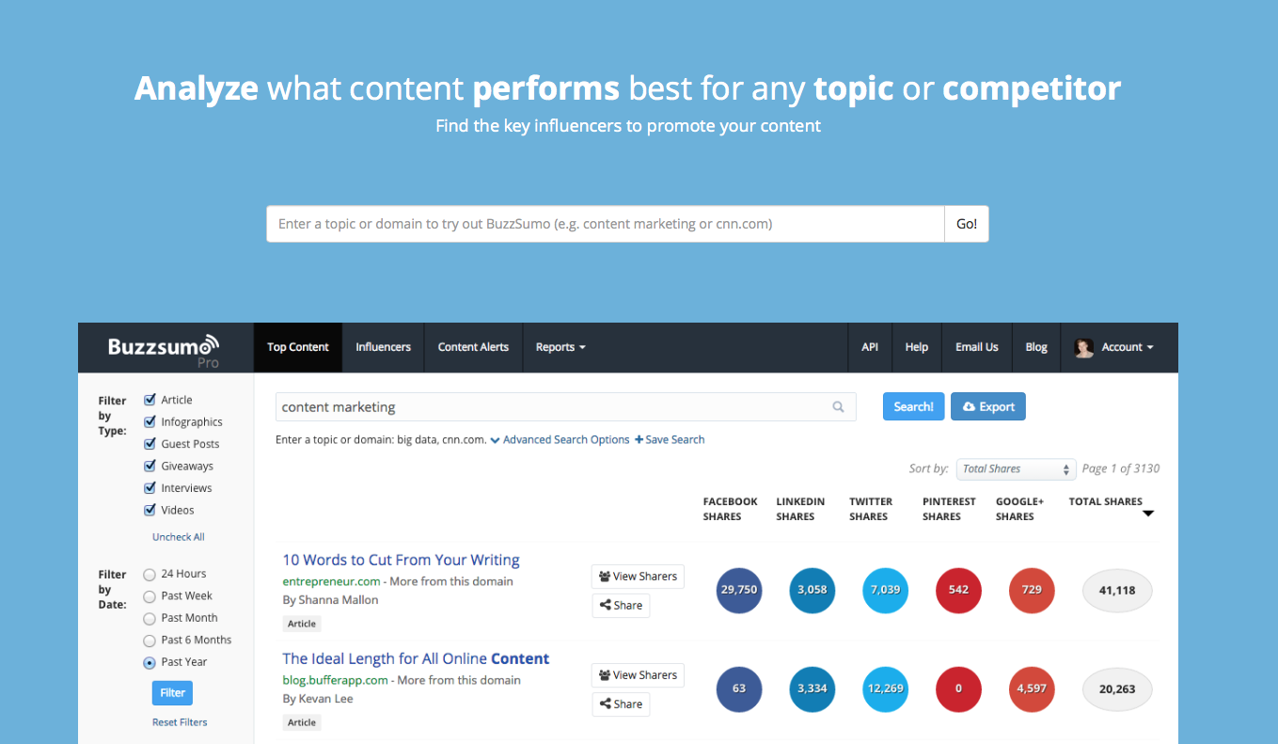Screen dimensions: 1278x744
Task: Click blue Facebook shares circle 29,750
Action: (x=739, y=590)
